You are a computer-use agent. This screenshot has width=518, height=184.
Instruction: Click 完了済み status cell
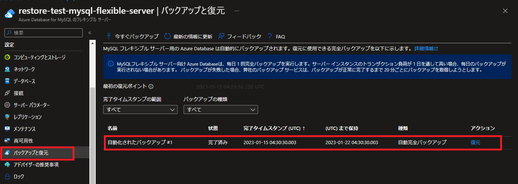click(x=218, y=142)
